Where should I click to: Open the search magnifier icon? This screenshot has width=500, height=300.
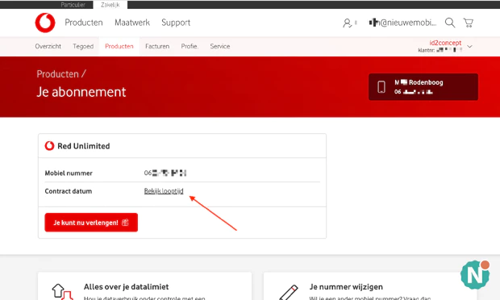450,23
